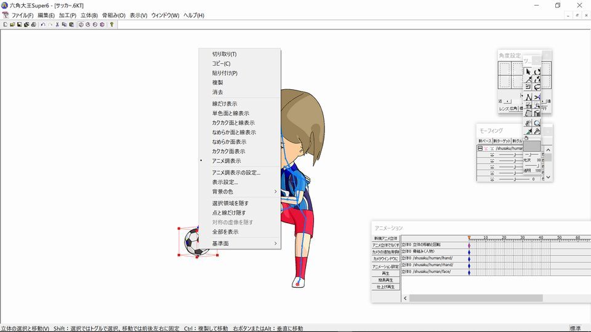Click the Print toolbar icon
The image size is (591, 332).
(x=33, y=25)
